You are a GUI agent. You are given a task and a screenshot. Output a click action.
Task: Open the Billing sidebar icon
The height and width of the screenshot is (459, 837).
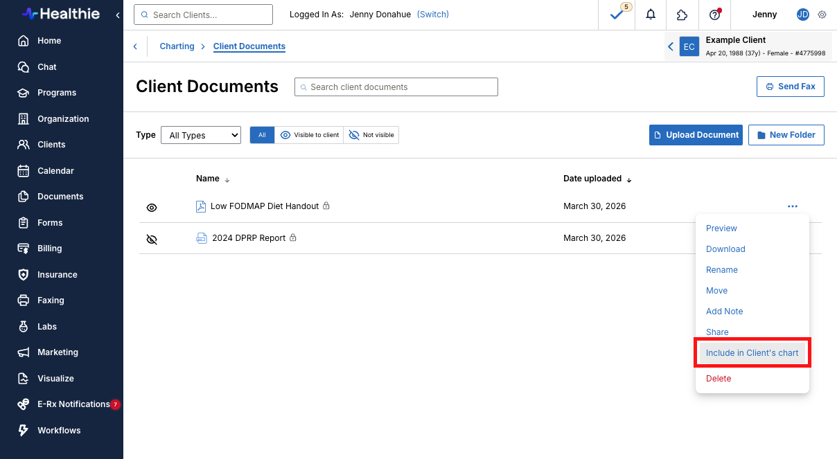tap(24, 249)
